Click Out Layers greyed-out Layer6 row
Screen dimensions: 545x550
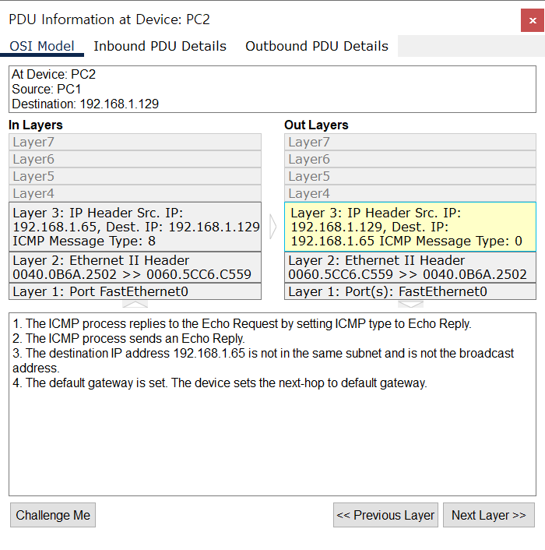[x=410, y=159]
